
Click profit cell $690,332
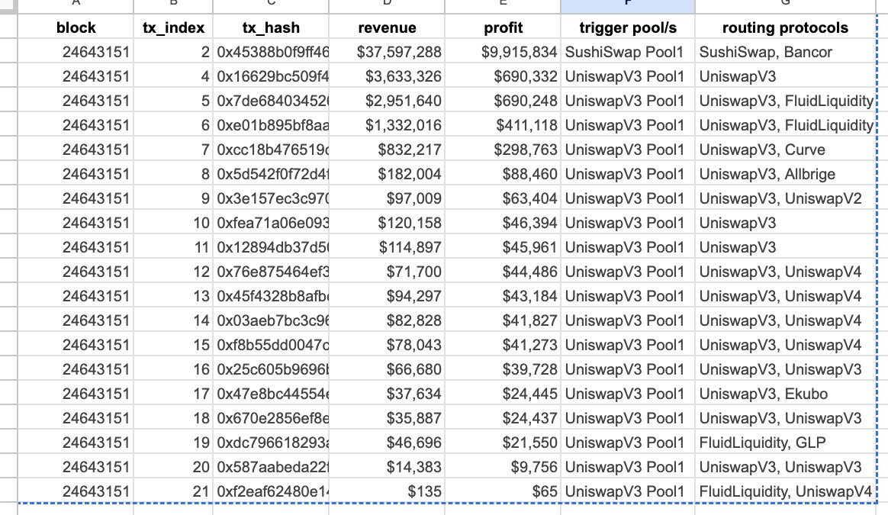(503, 76)
